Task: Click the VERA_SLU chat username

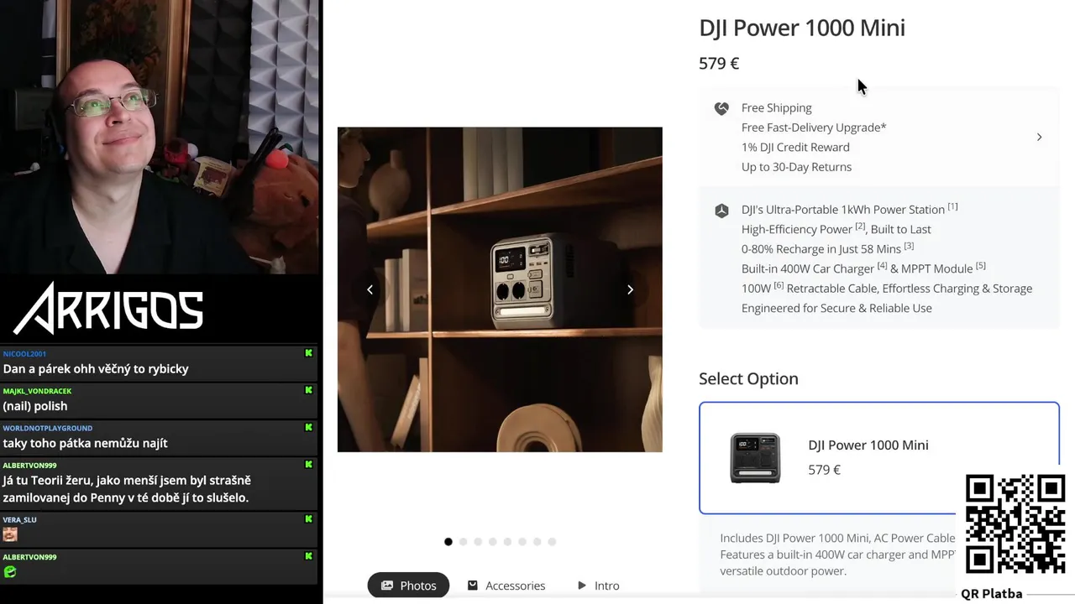Action: point(19,520)
